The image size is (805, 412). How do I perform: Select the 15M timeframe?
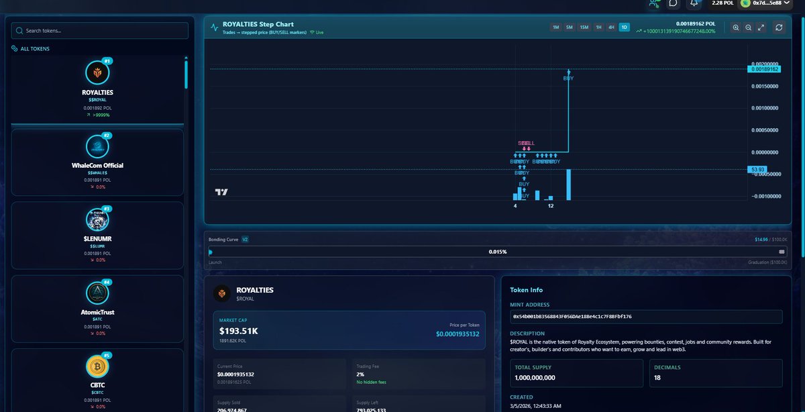point(584,28)
